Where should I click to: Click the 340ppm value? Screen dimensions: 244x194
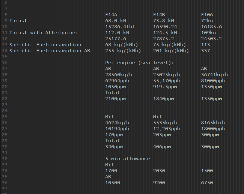point(114,147)
